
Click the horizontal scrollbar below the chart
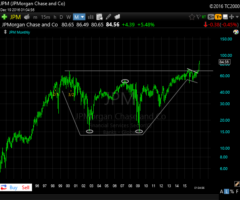109,196
